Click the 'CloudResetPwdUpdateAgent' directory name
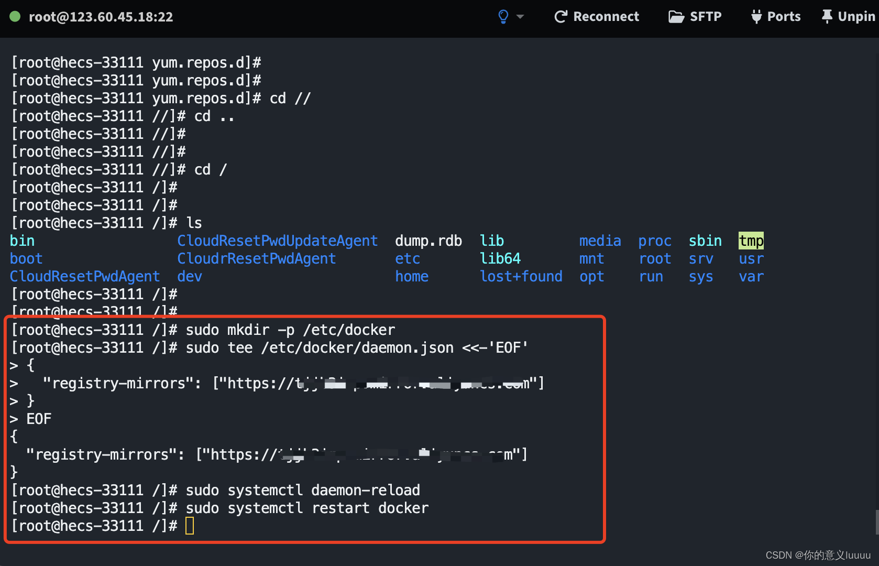 point(278,241)
